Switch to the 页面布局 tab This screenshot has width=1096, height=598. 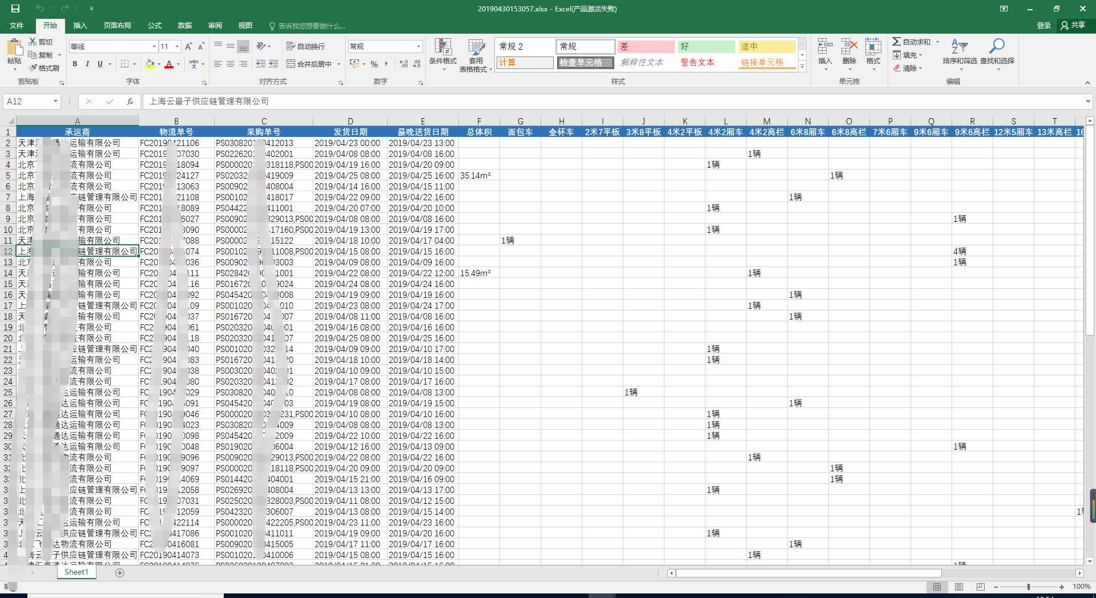pyautogui.click(x=118, y=25)
